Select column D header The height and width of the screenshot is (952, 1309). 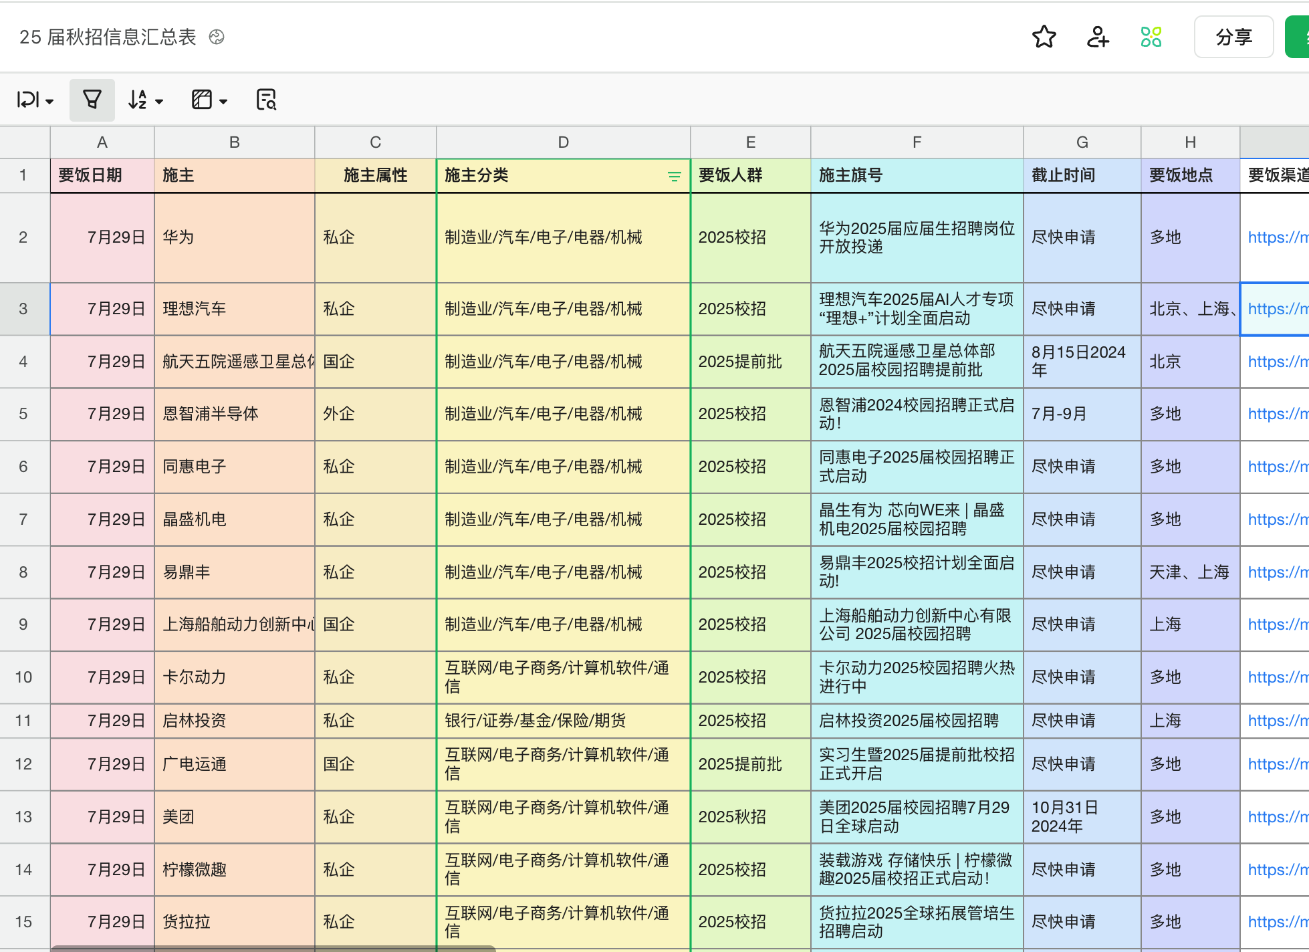pos(563,142)
